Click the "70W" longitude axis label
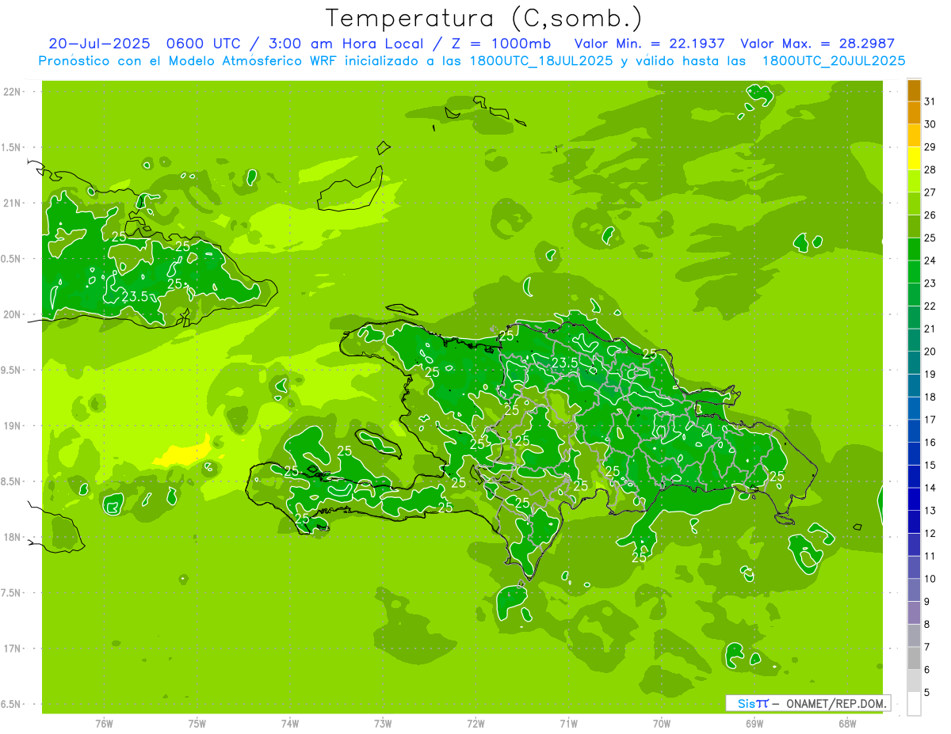The height and width of the screenshot is (734, 951). point(662,724)
